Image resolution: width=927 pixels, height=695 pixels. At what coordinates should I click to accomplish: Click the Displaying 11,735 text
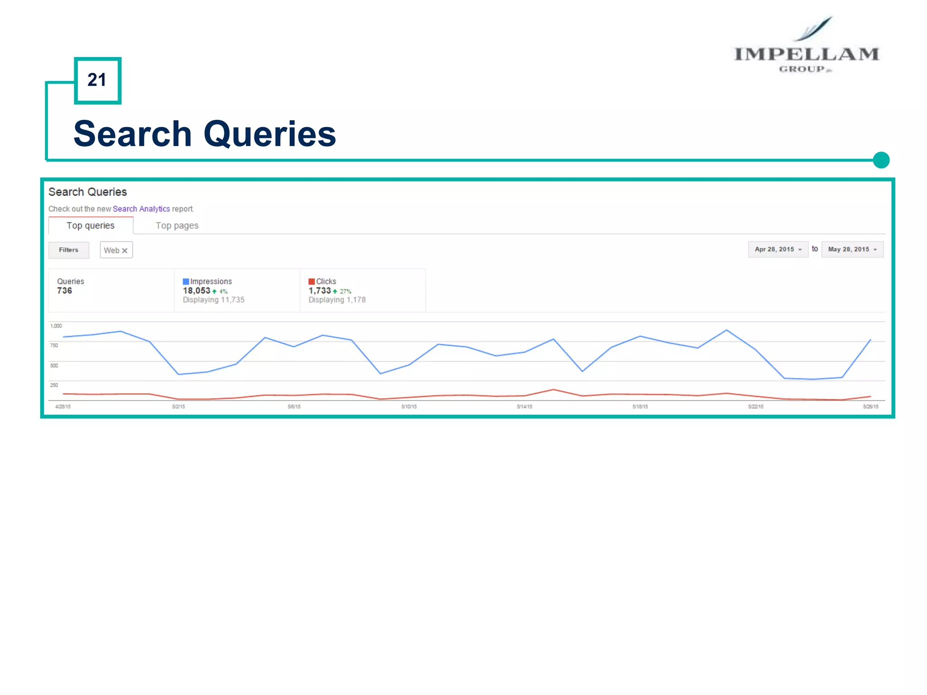[x=214, y=300]
